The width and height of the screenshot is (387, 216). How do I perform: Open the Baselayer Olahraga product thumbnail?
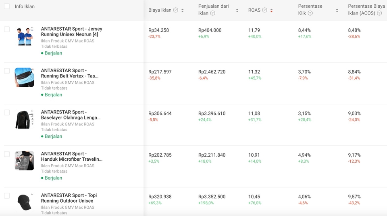click(25, 119)
